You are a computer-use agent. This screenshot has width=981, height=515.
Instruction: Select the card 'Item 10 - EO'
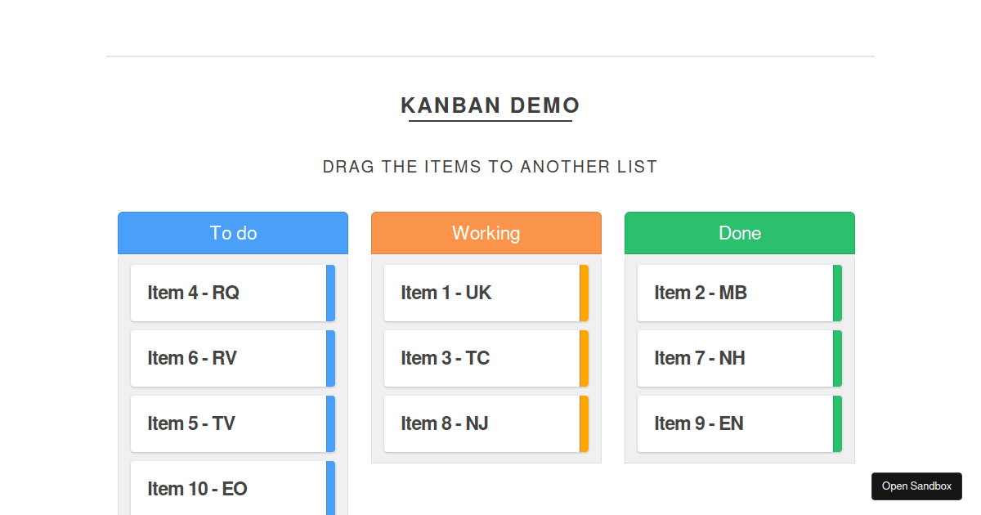click(x=225, y=489)
